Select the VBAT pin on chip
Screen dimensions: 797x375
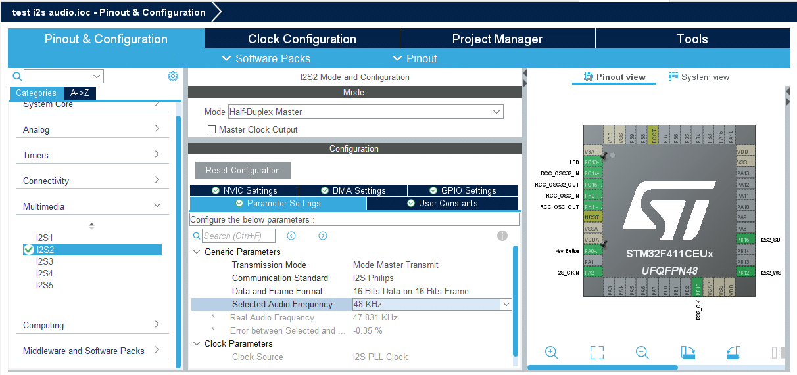point(593,151)
